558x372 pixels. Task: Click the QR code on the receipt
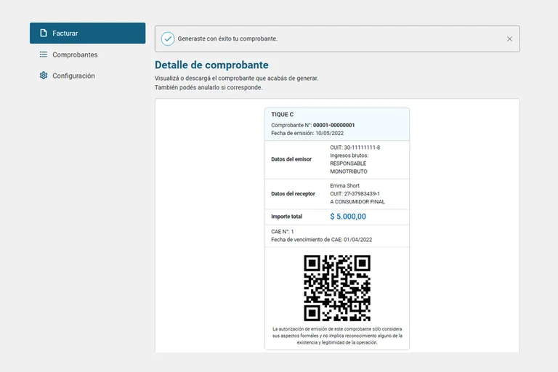[x=337, y=288]
